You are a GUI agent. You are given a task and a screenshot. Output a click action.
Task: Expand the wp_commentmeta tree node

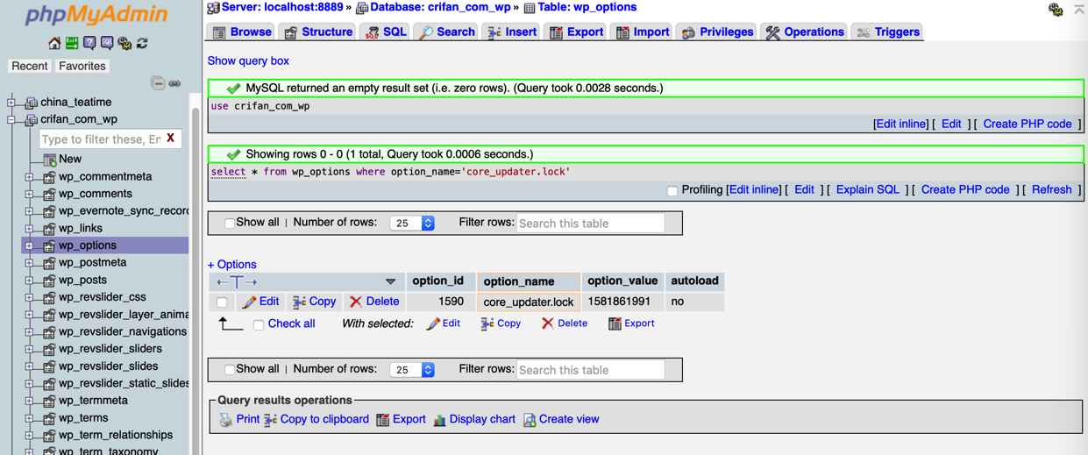click(x=29, y=177)
